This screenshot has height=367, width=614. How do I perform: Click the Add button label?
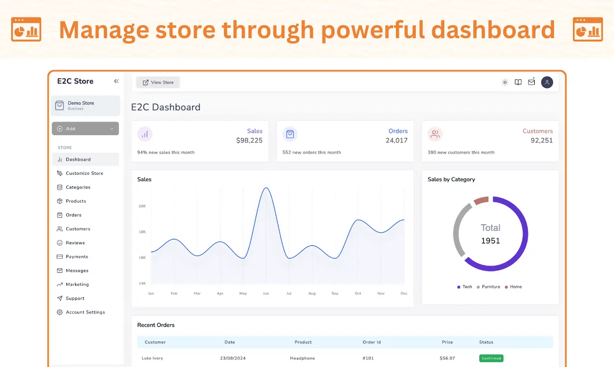(71, 129)
